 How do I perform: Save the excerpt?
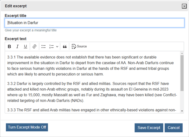[149, 128]
